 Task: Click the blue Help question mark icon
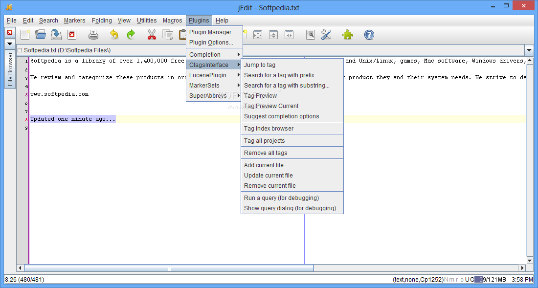tap(369, 35)
